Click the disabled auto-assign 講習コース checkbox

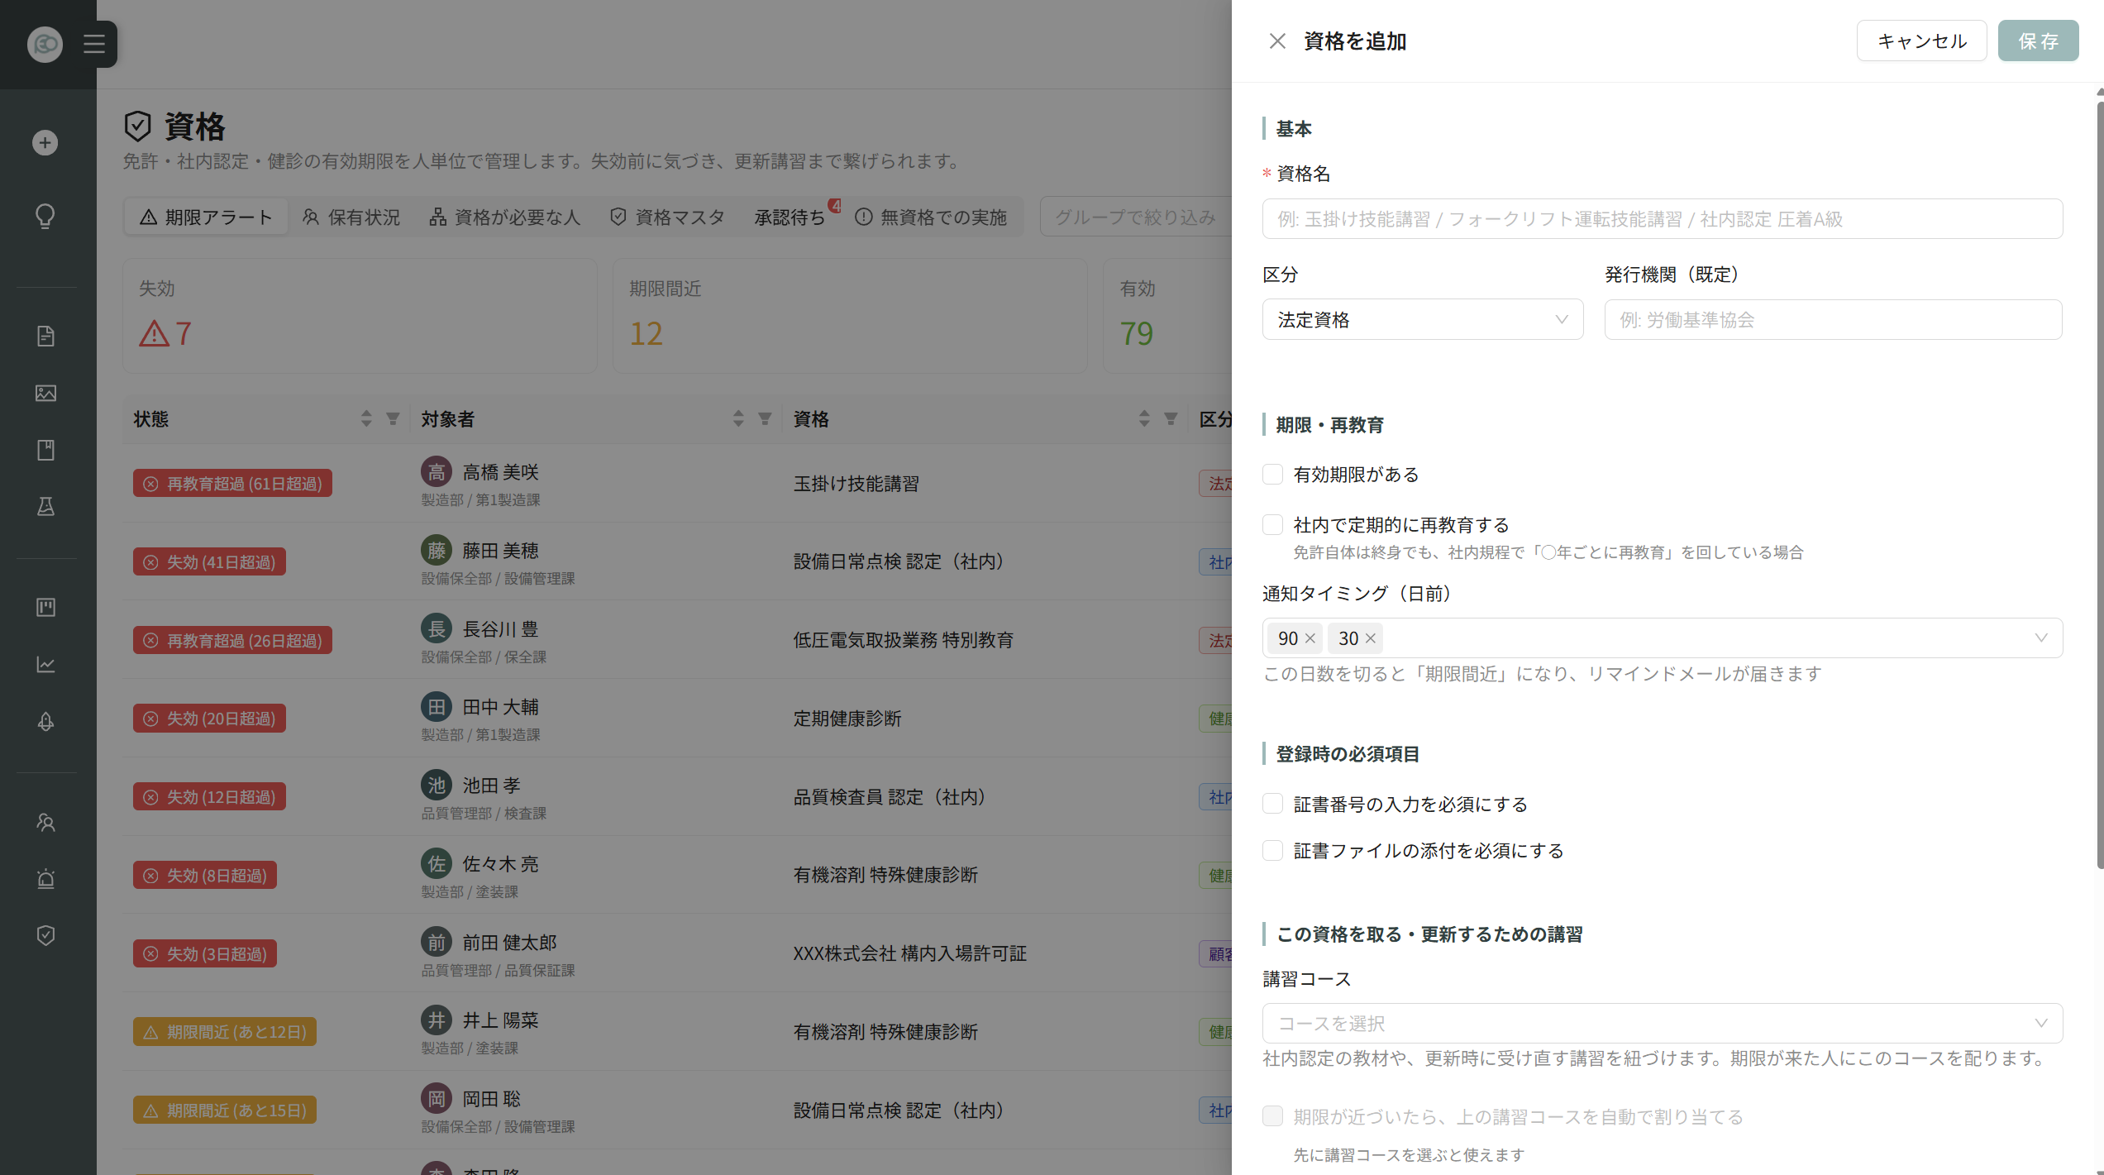[1272, 1116]
